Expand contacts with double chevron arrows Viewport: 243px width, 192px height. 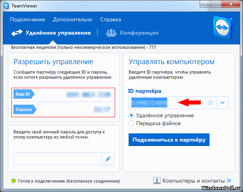pos(229,181)
